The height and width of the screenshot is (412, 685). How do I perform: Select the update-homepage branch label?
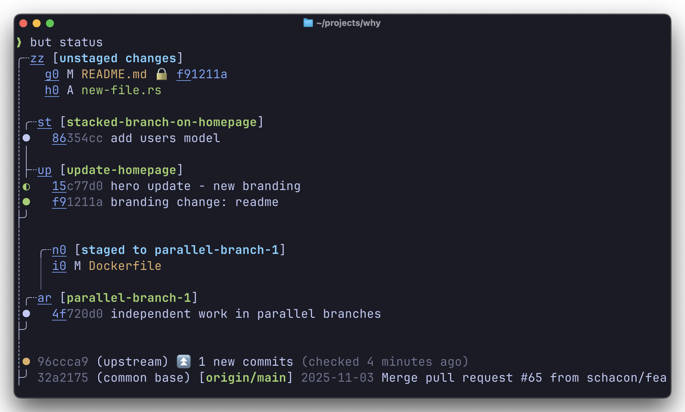click(x=121, y=170)
